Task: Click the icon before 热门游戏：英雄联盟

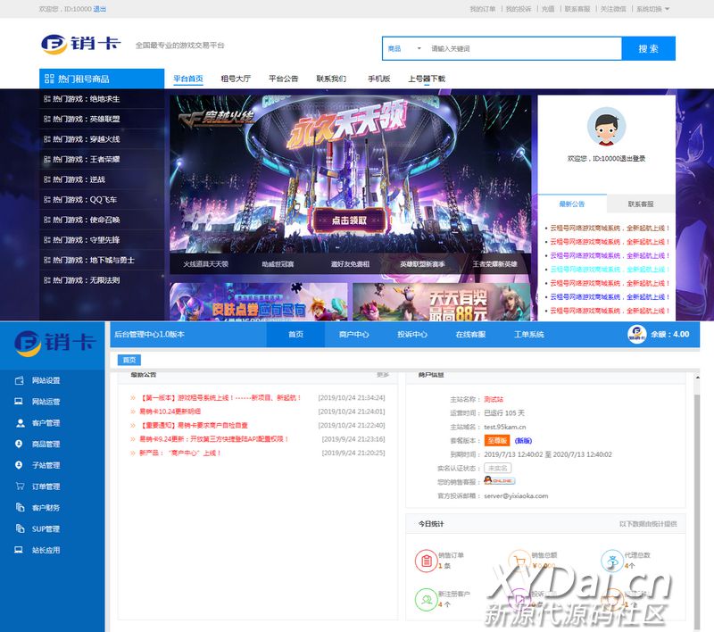Action: tap(47, 119)
